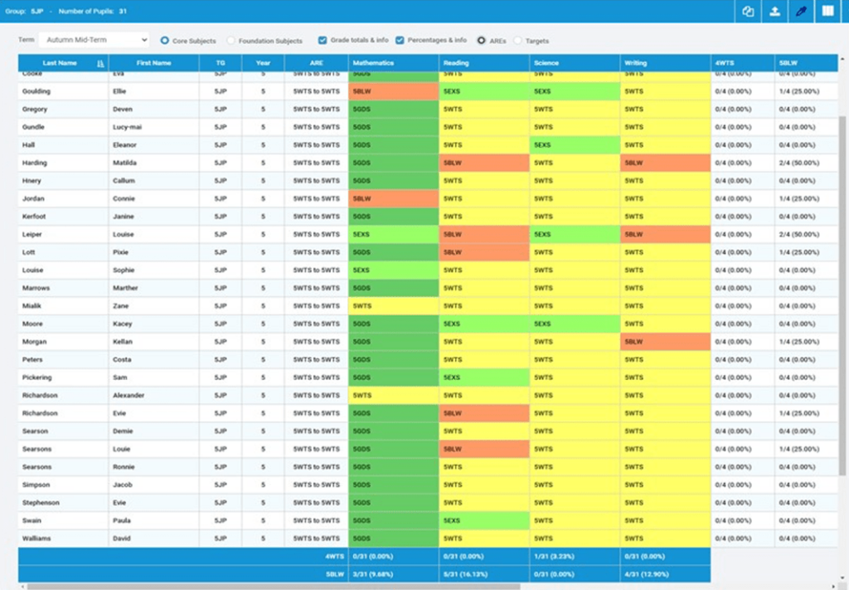This screenshot has width=849, height=590.
Task: Click Hall's green 5EXS Science cell
Action: point(572,145)
